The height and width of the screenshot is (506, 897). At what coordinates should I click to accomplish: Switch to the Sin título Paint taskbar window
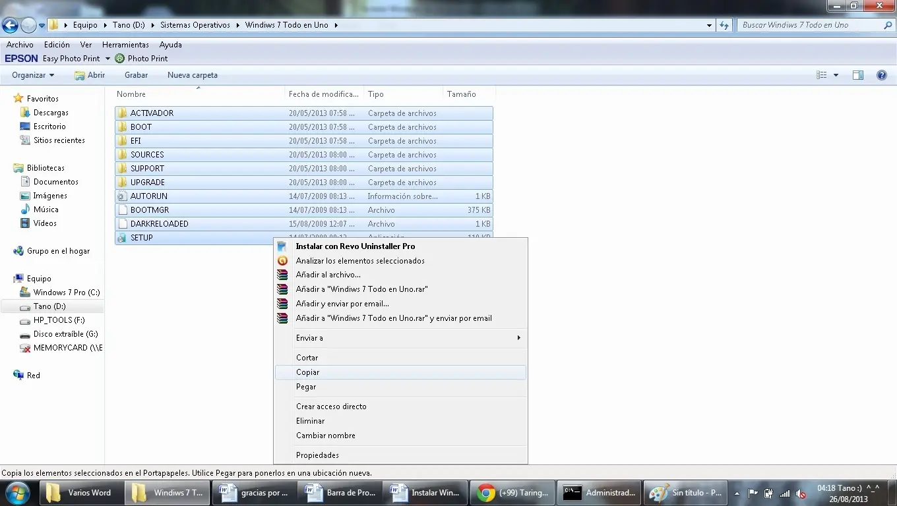tap(684, 493)
